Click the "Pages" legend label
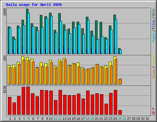 tap(154, 37)
